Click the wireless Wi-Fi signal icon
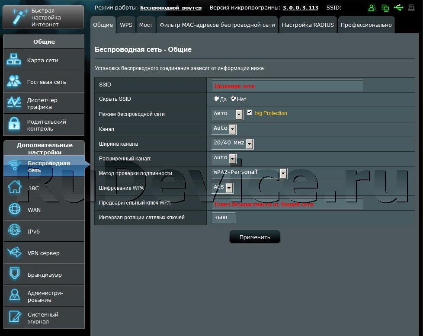 click(x=15, y=165)
